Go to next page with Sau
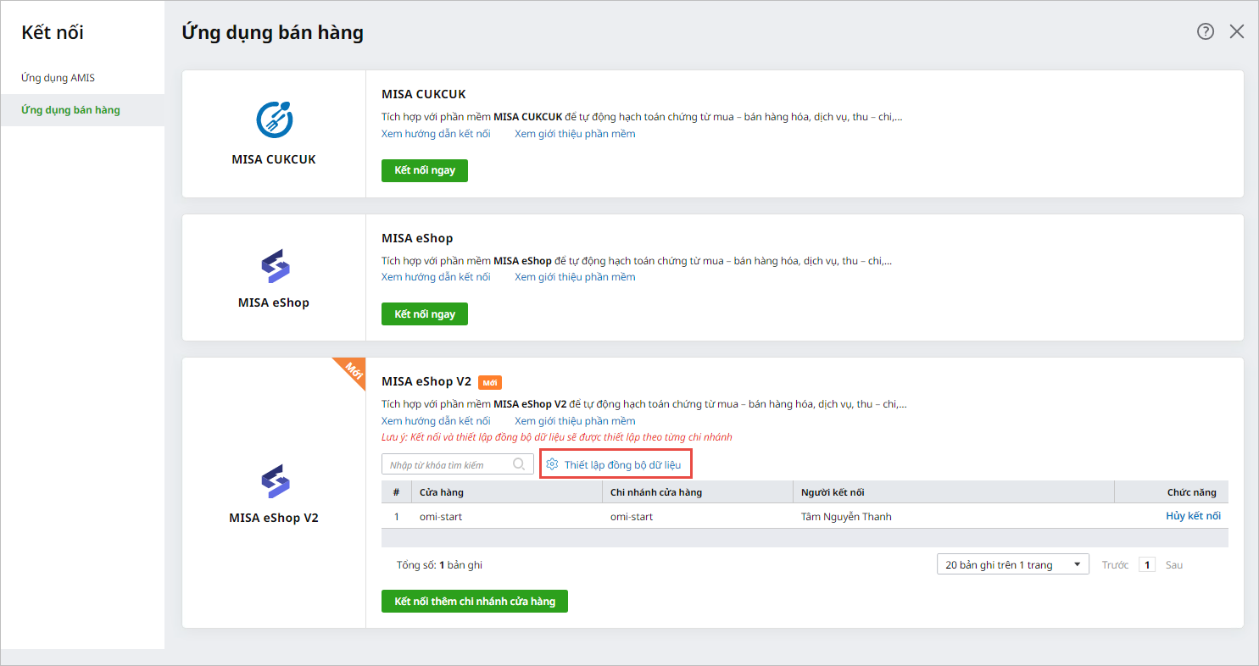Viewport: 1259px width, 666px height. pos(1173,565)
